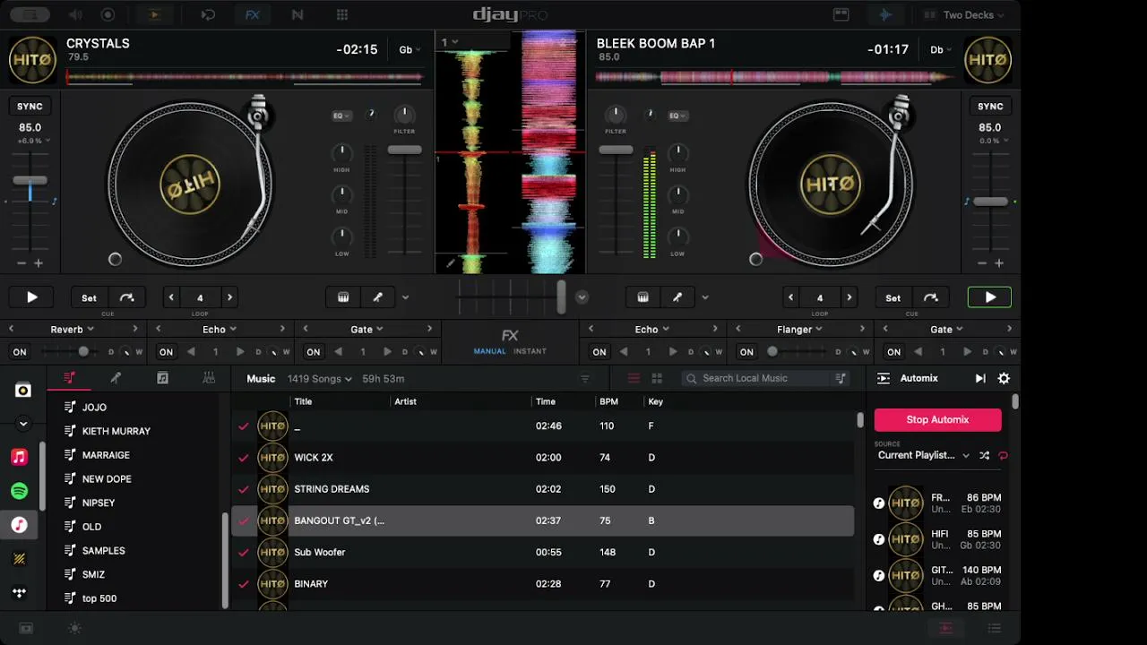Viewport: 1147px width, 645px height.
Task: Open the Reverb effect selector dropdown
Action: pos(73,330)
